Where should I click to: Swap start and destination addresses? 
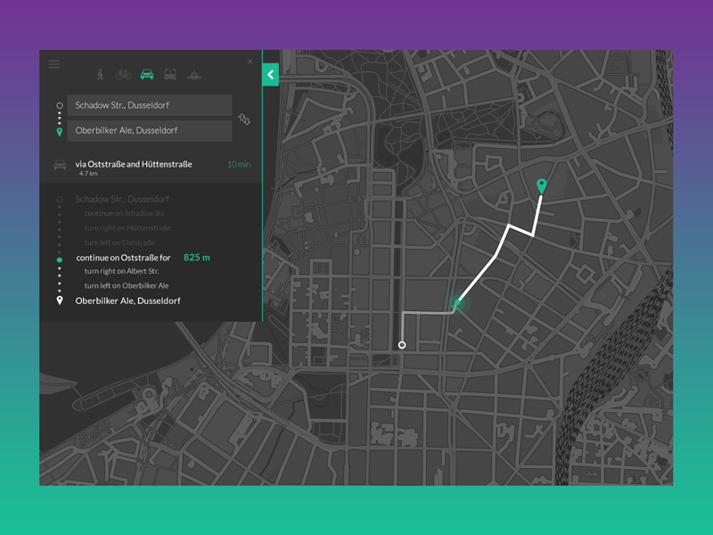tap(244, 119)
